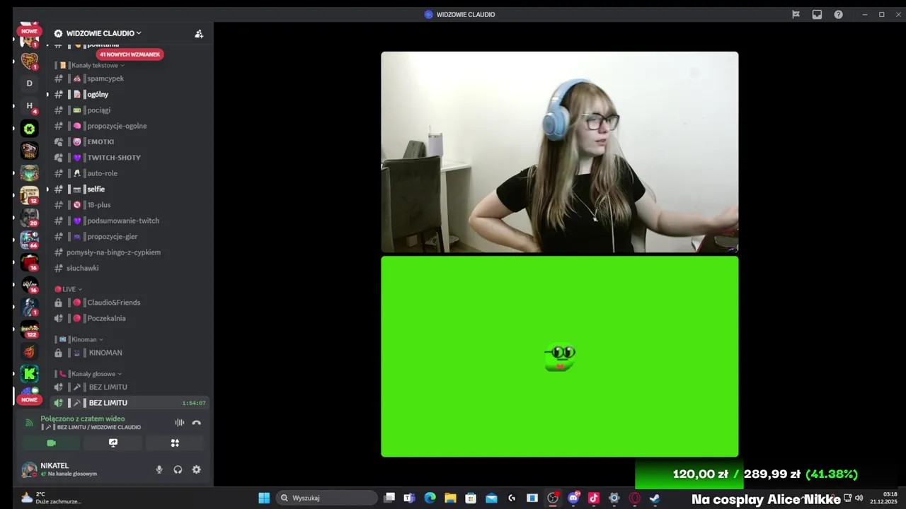Jump to the bottom NOWE unread servers badge
Viewport: 906px width, 509px height.
pyautogui.click(x=29, y=399)
